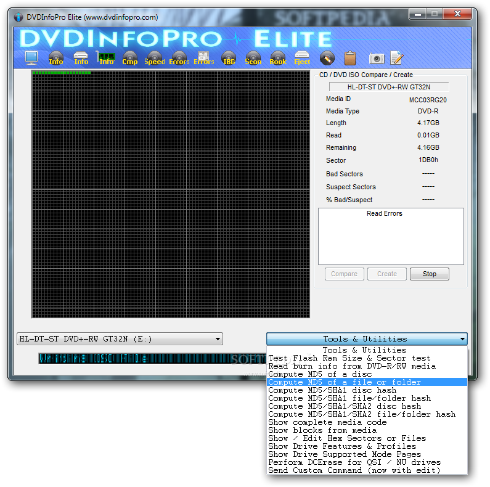
Task: Open the Cmp compare disc tool
Action: [x=129, y=58]
